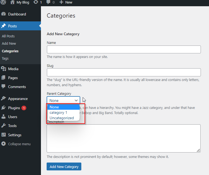This screenshot has width=209, height=175.
Task: Click the Tools wrench icon
Action: (x=4, y=125)
